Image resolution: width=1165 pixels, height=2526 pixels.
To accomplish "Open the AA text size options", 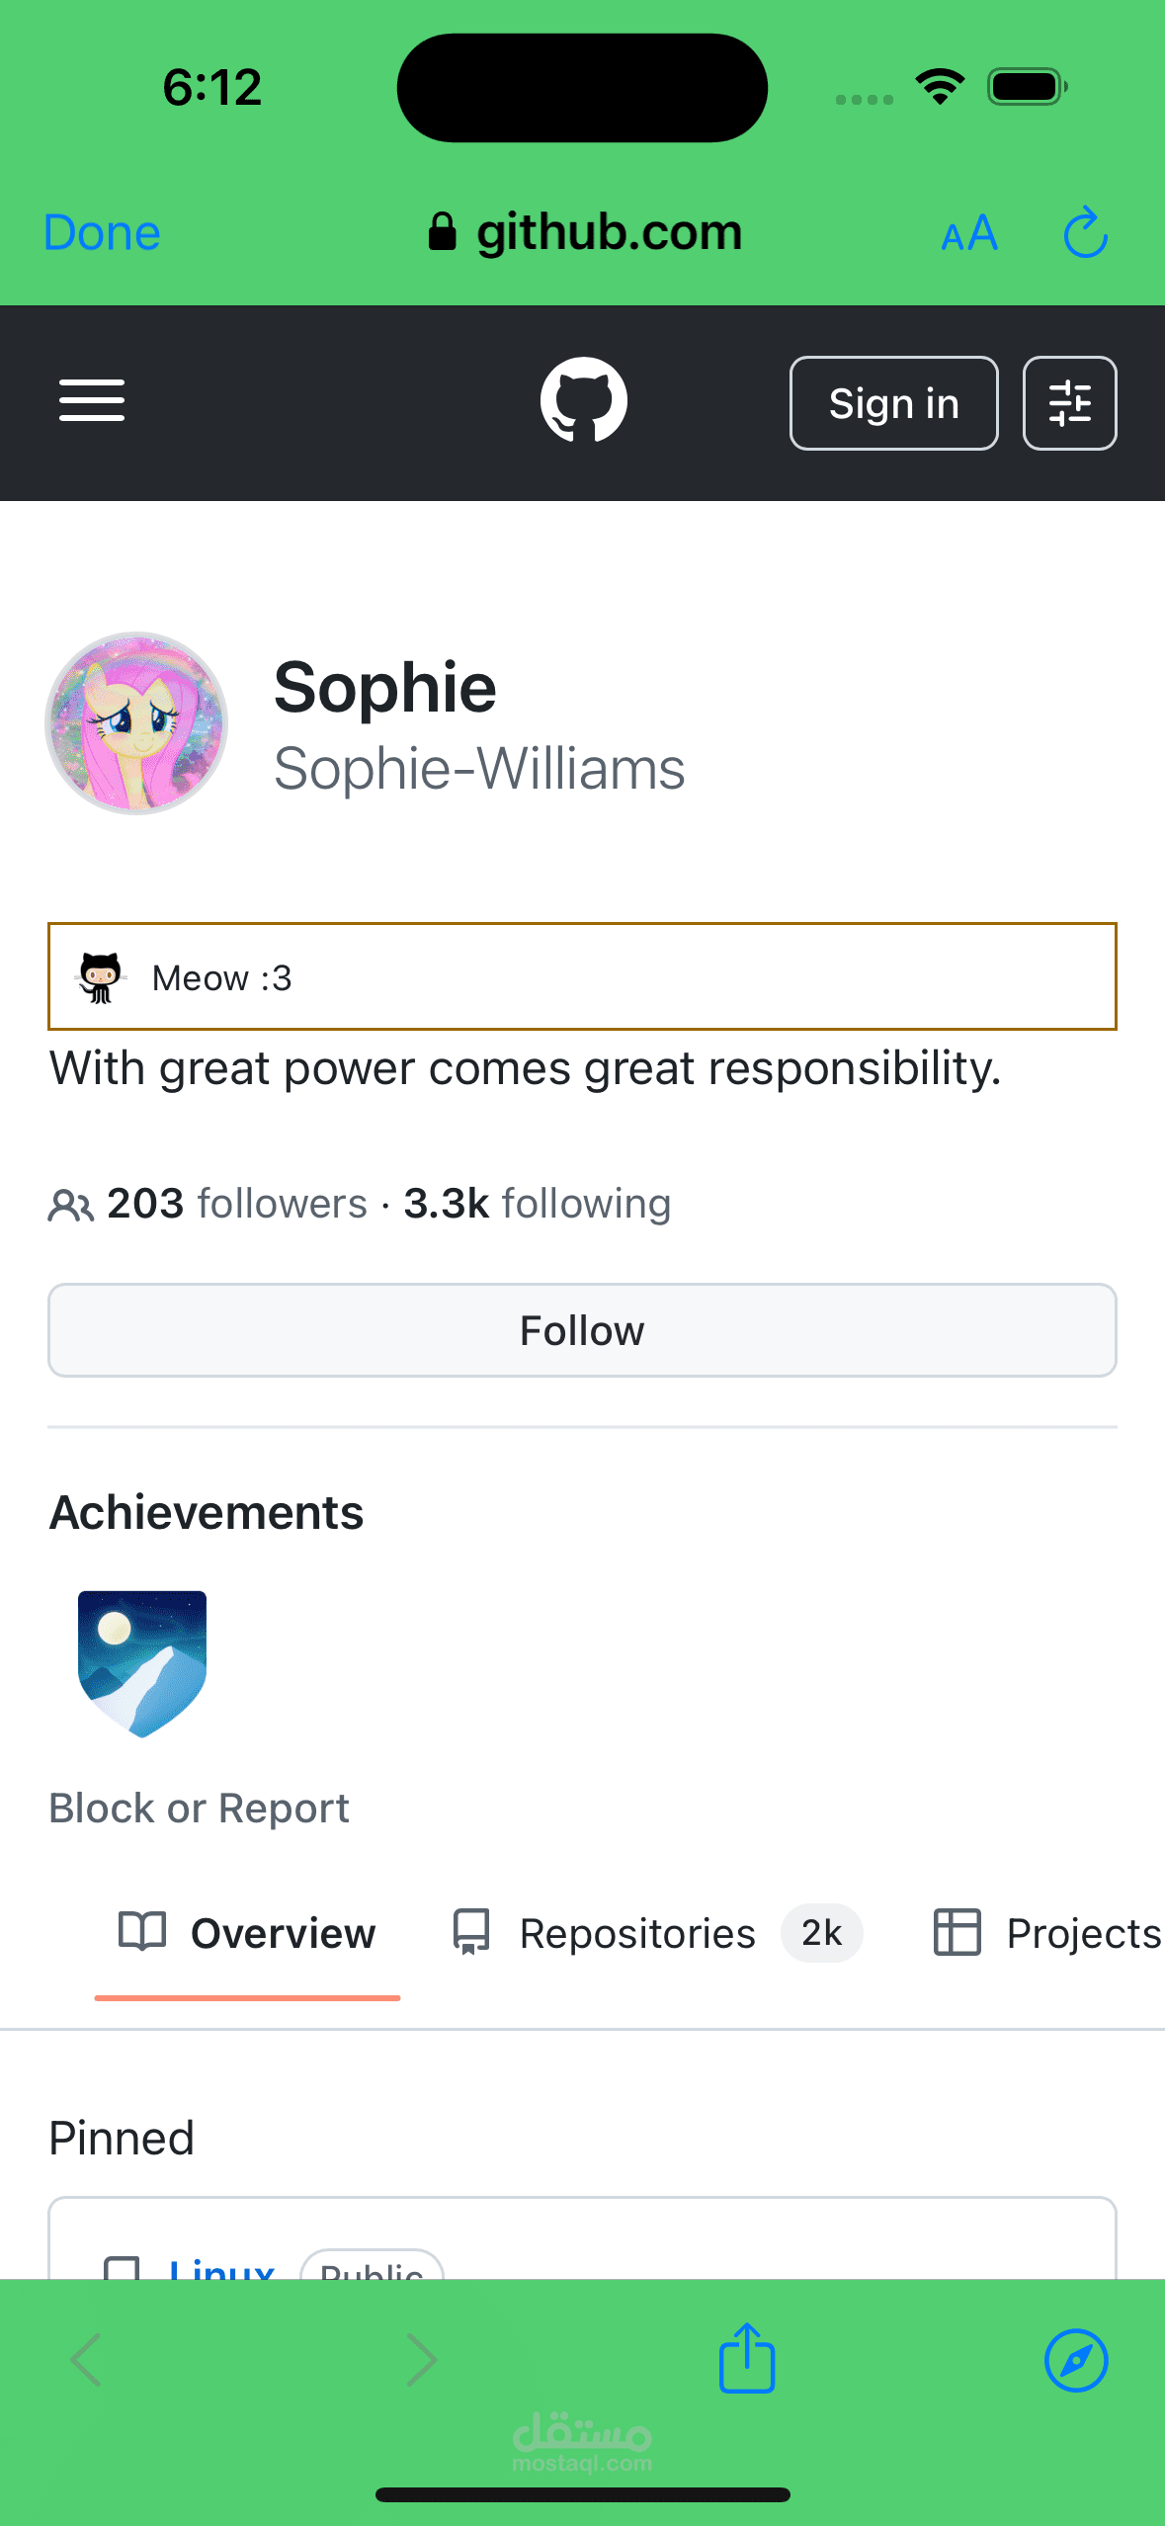I will click(969, 234).
